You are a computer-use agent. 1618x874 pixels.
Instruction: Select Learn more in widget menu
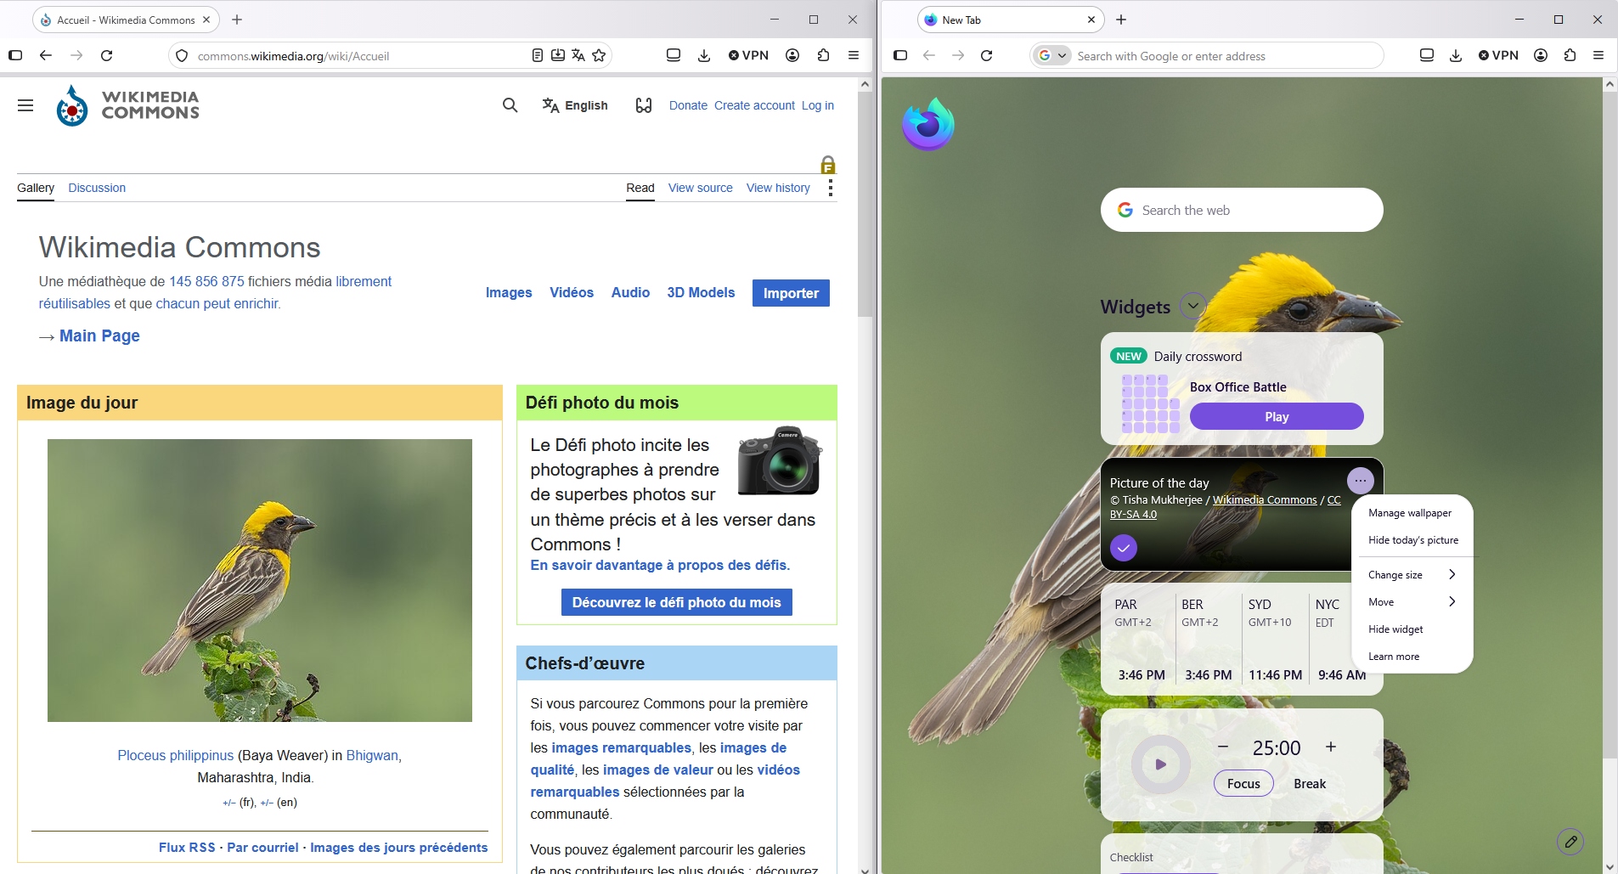pyautogui.click(x=1412, y=657)
